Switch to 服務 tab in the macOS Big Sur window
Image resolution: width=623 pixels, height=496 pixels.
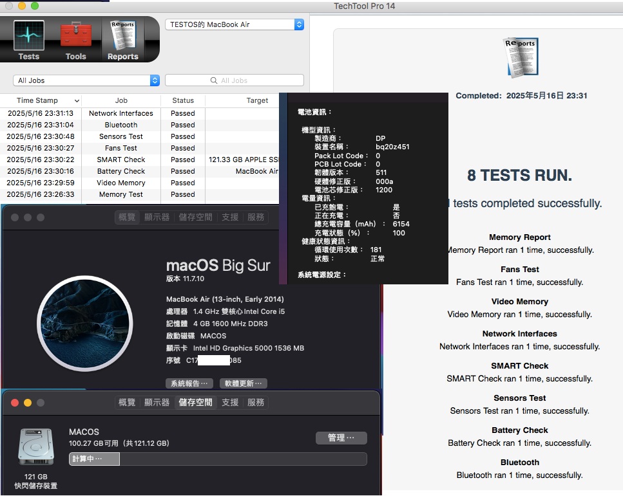[x=256, y=217]
